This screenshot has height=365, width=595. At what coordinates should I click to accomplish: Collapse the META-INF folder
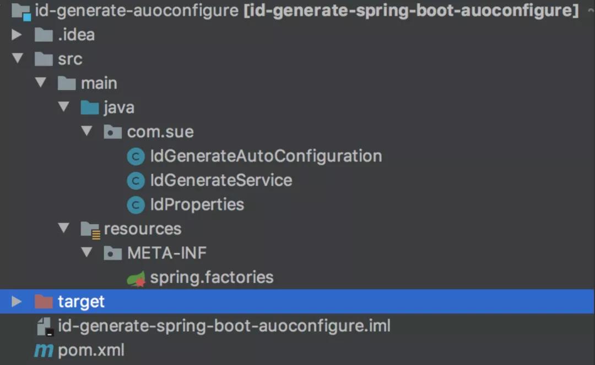coord(87,253)
